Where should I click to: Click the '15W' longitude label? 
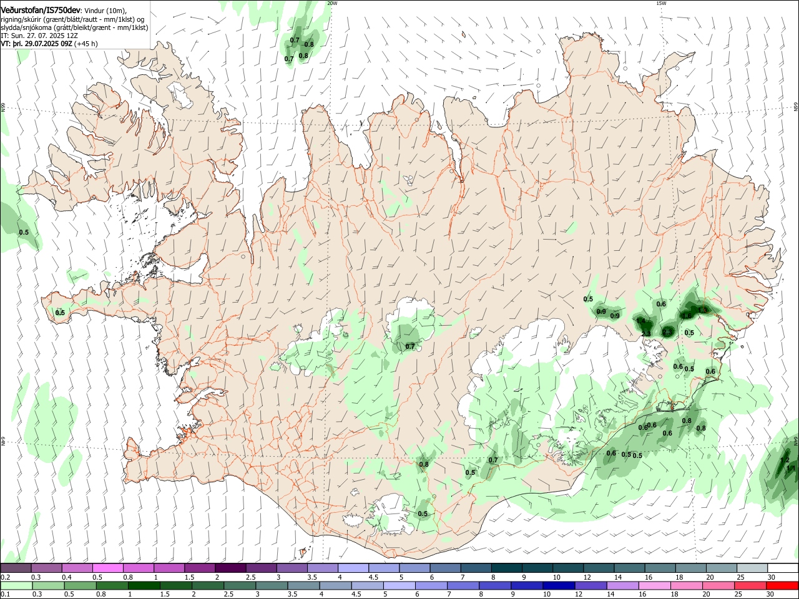(660, 3)
